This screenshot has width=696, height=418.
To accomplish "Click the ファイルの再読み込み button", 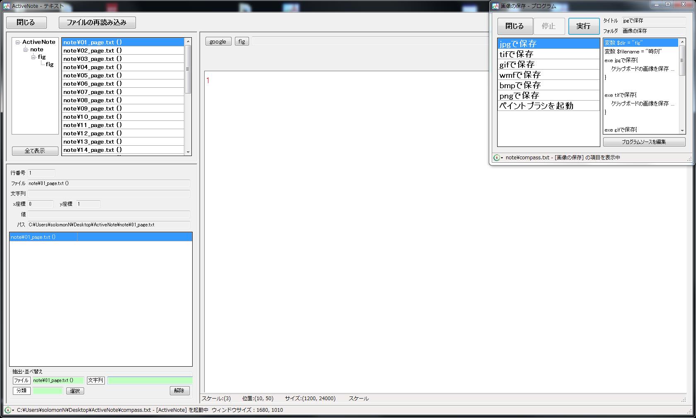I will 97,22.
